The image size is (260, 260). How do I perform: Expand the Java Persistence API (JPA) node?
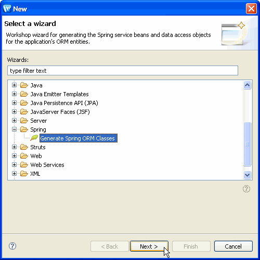(14, 103)
